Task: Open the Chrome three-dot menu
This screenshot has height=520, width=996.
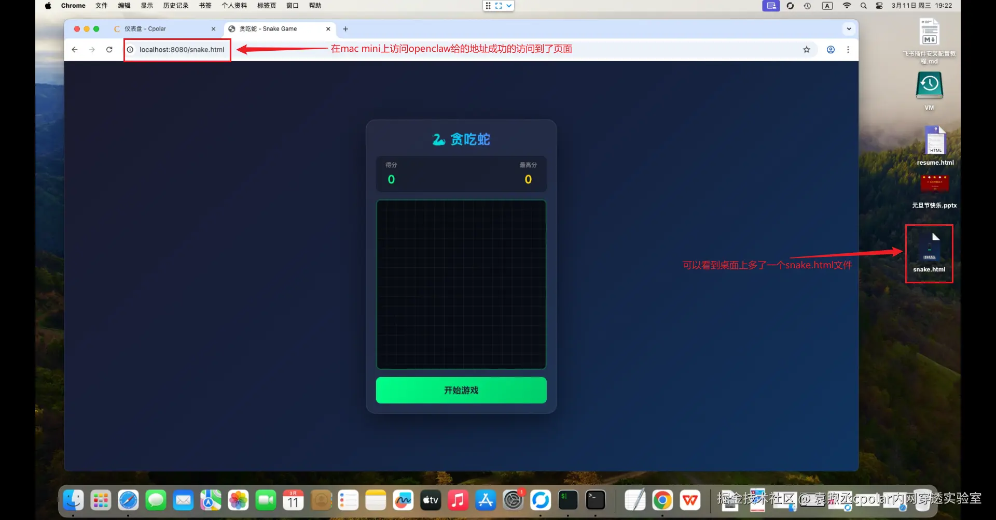Action: point(848,50)
